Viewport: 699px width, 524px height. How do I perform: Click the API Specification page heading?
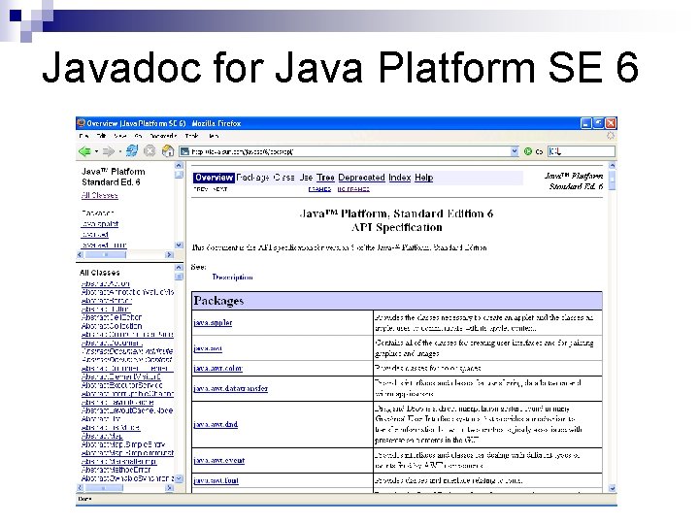coord(396,227)
